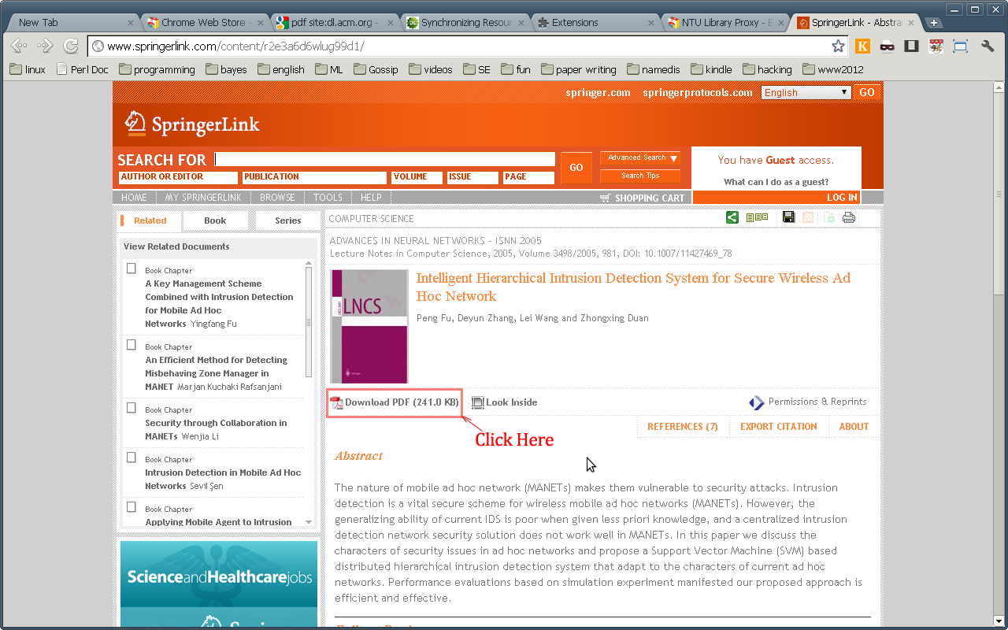
Task: Open the programming bookmarks folder
Action: [x=157, y=69]
